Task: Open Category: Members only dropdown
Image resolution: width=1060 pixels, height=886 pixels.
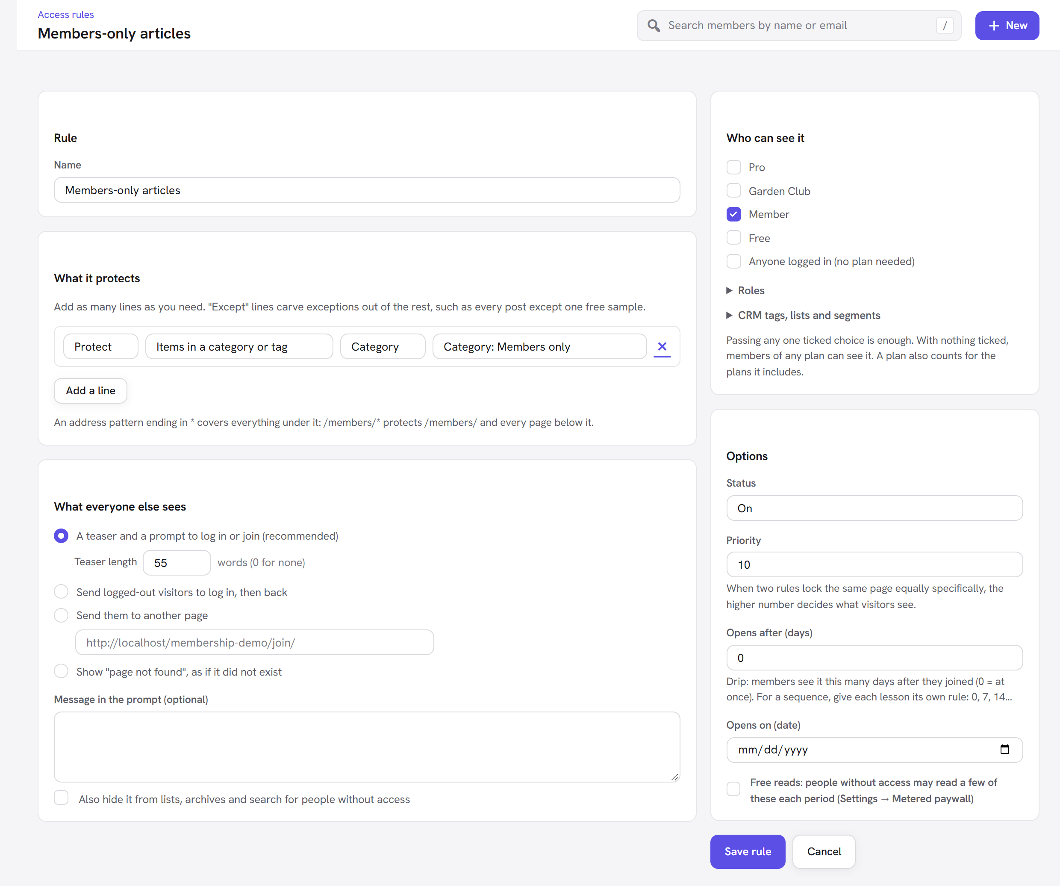Action: [539, 346]
